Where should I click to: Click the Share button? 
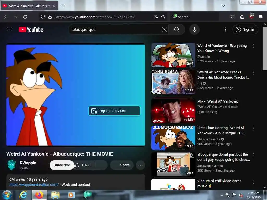tap(122, 165)
